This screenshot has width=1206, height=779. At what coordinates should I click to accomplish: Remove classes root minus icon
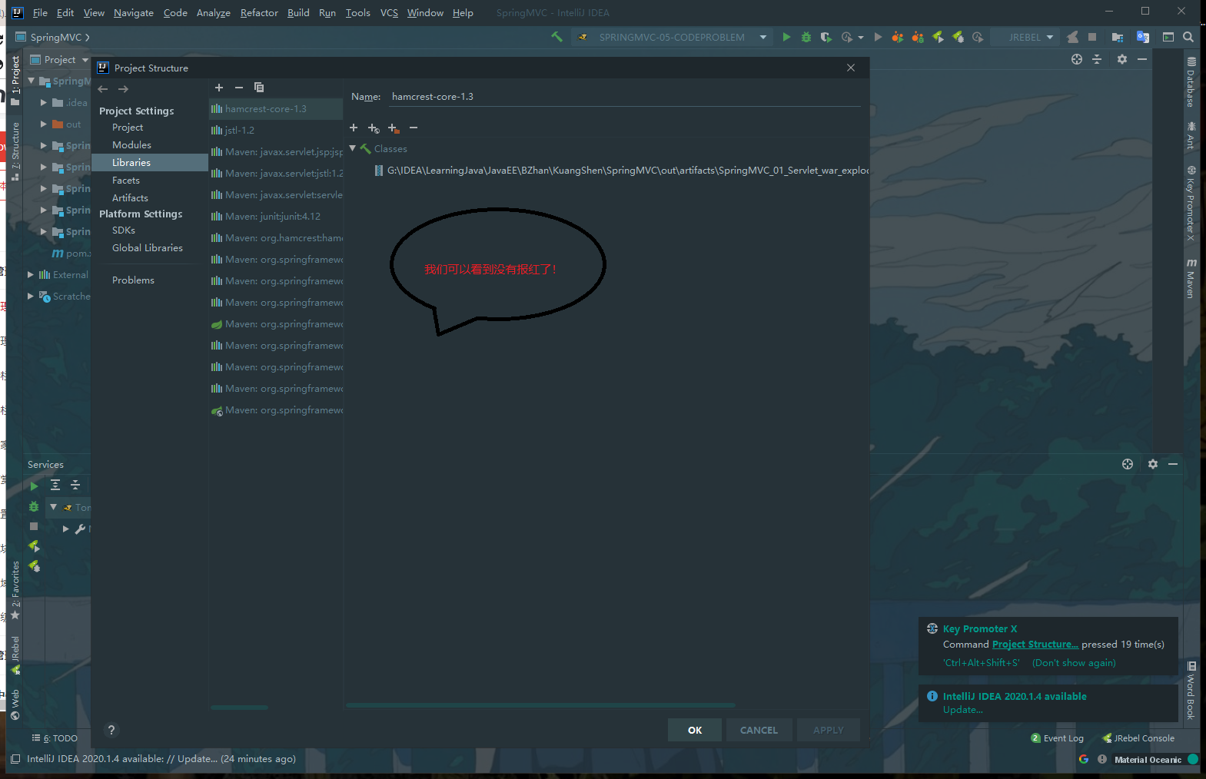(414, 128)
